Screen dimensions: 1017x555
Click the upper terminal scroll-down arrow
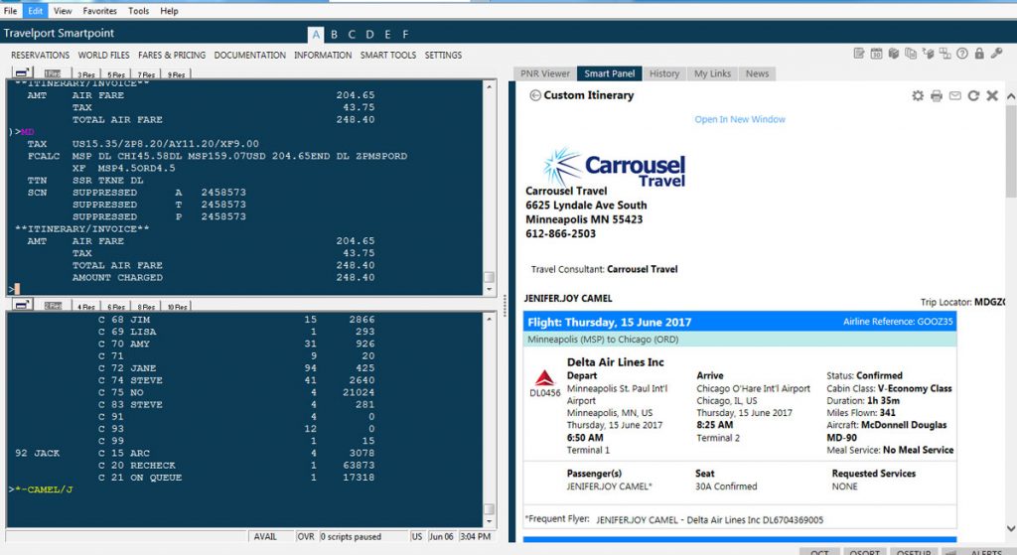pos(489,289)
